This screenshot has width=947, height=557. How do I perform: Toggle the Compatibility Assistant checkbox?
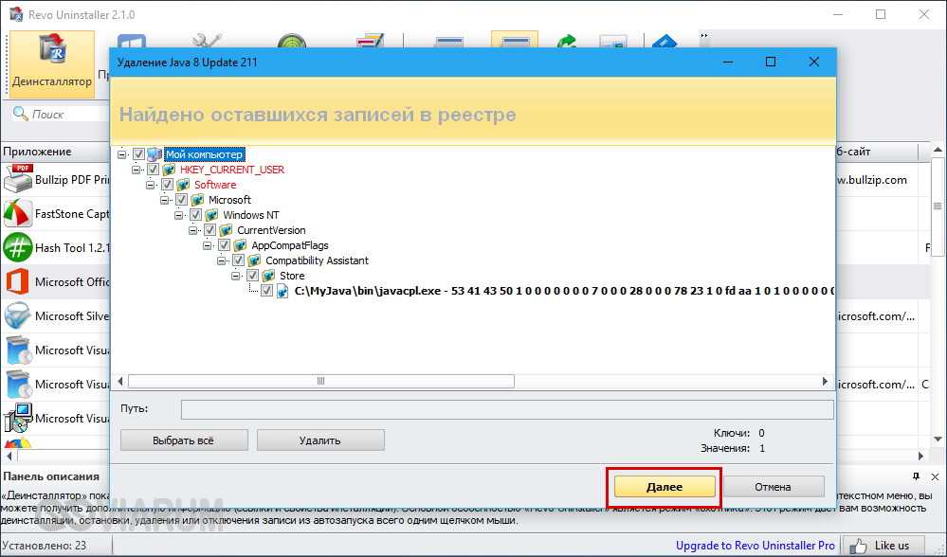[x=239, y=261]
